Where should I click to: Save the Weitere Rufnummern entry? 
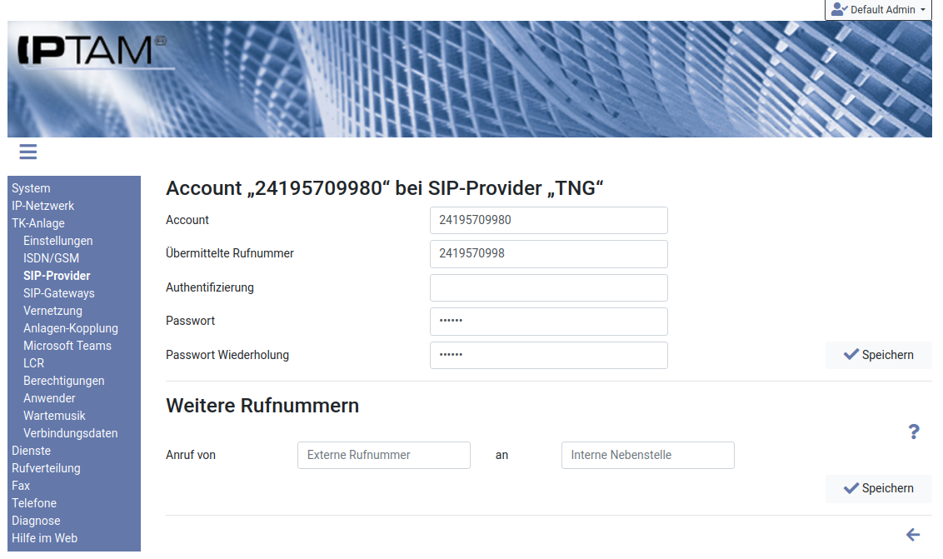pyautogui.click(x=878, y=488)
